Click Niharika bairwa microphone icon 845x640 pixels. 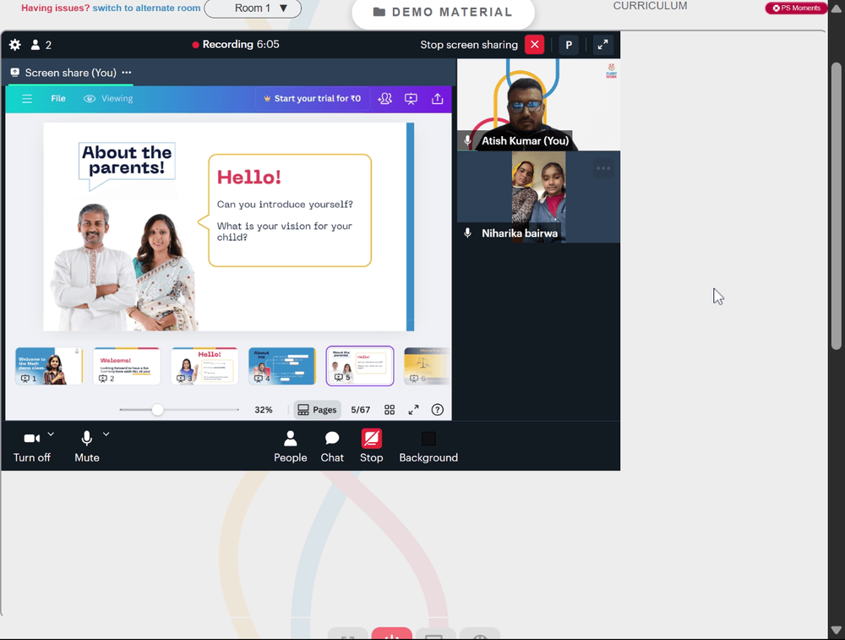click(x=468, y=233)
